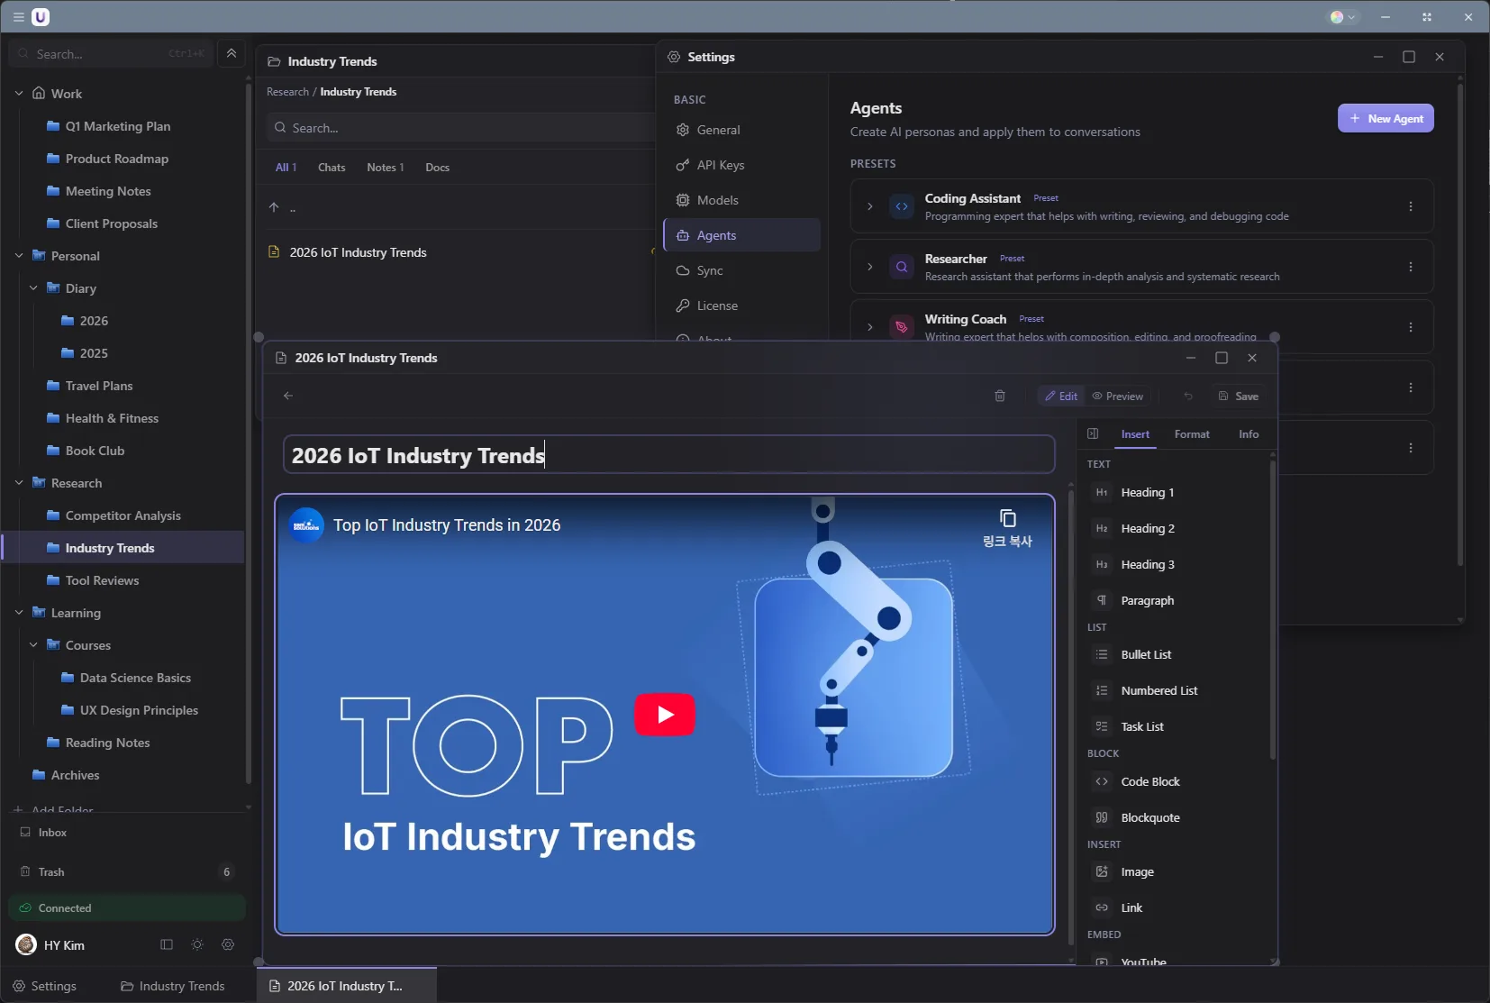Click the note title input field
Screen dimensions: 1490x1003
668,455
